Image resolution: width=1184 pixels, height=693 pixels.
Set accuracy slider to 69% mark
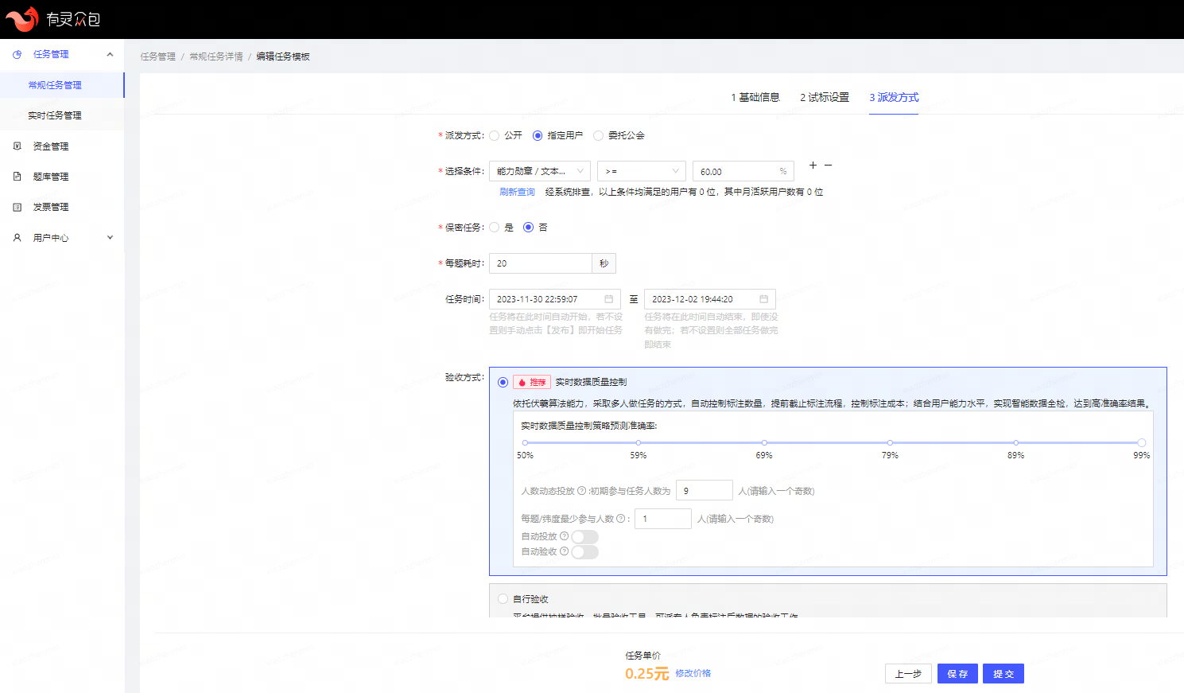[x=764, y=442]
